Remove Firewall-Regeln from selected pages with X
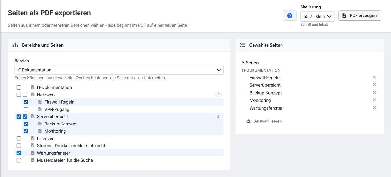This screenshot has height=177, width=391. (374, 77)
